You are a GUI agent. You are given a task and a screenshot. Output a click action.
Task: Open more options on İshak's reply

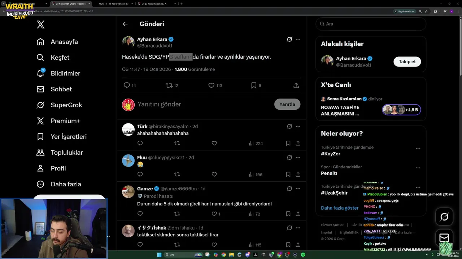[x=298, y=228]
